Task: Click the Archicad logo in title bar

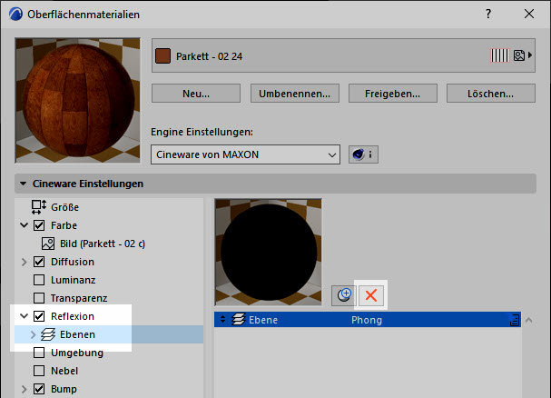Action: coord(15,14)
